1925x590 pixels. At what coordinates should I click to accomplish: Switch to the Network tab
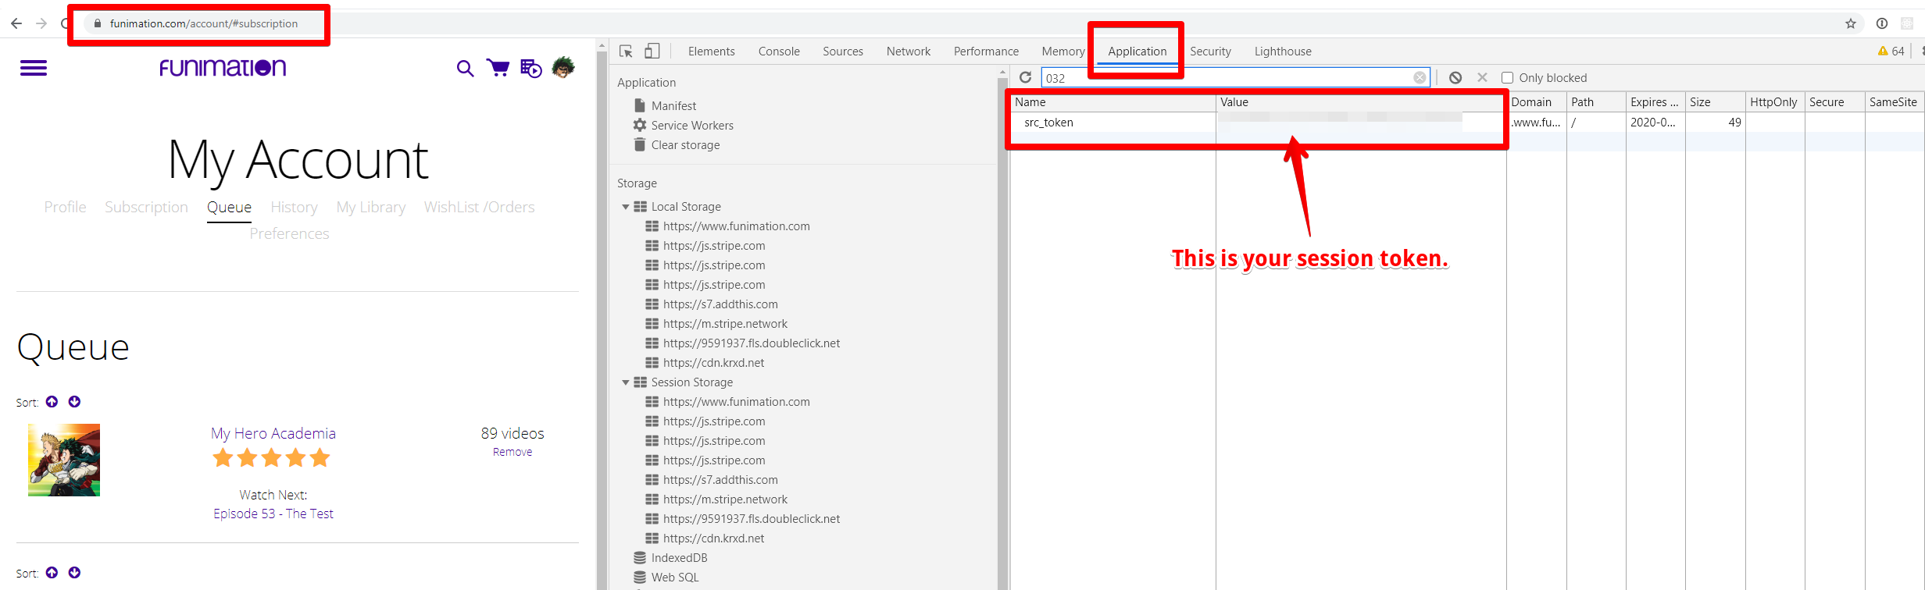click(x=909, y=52)
